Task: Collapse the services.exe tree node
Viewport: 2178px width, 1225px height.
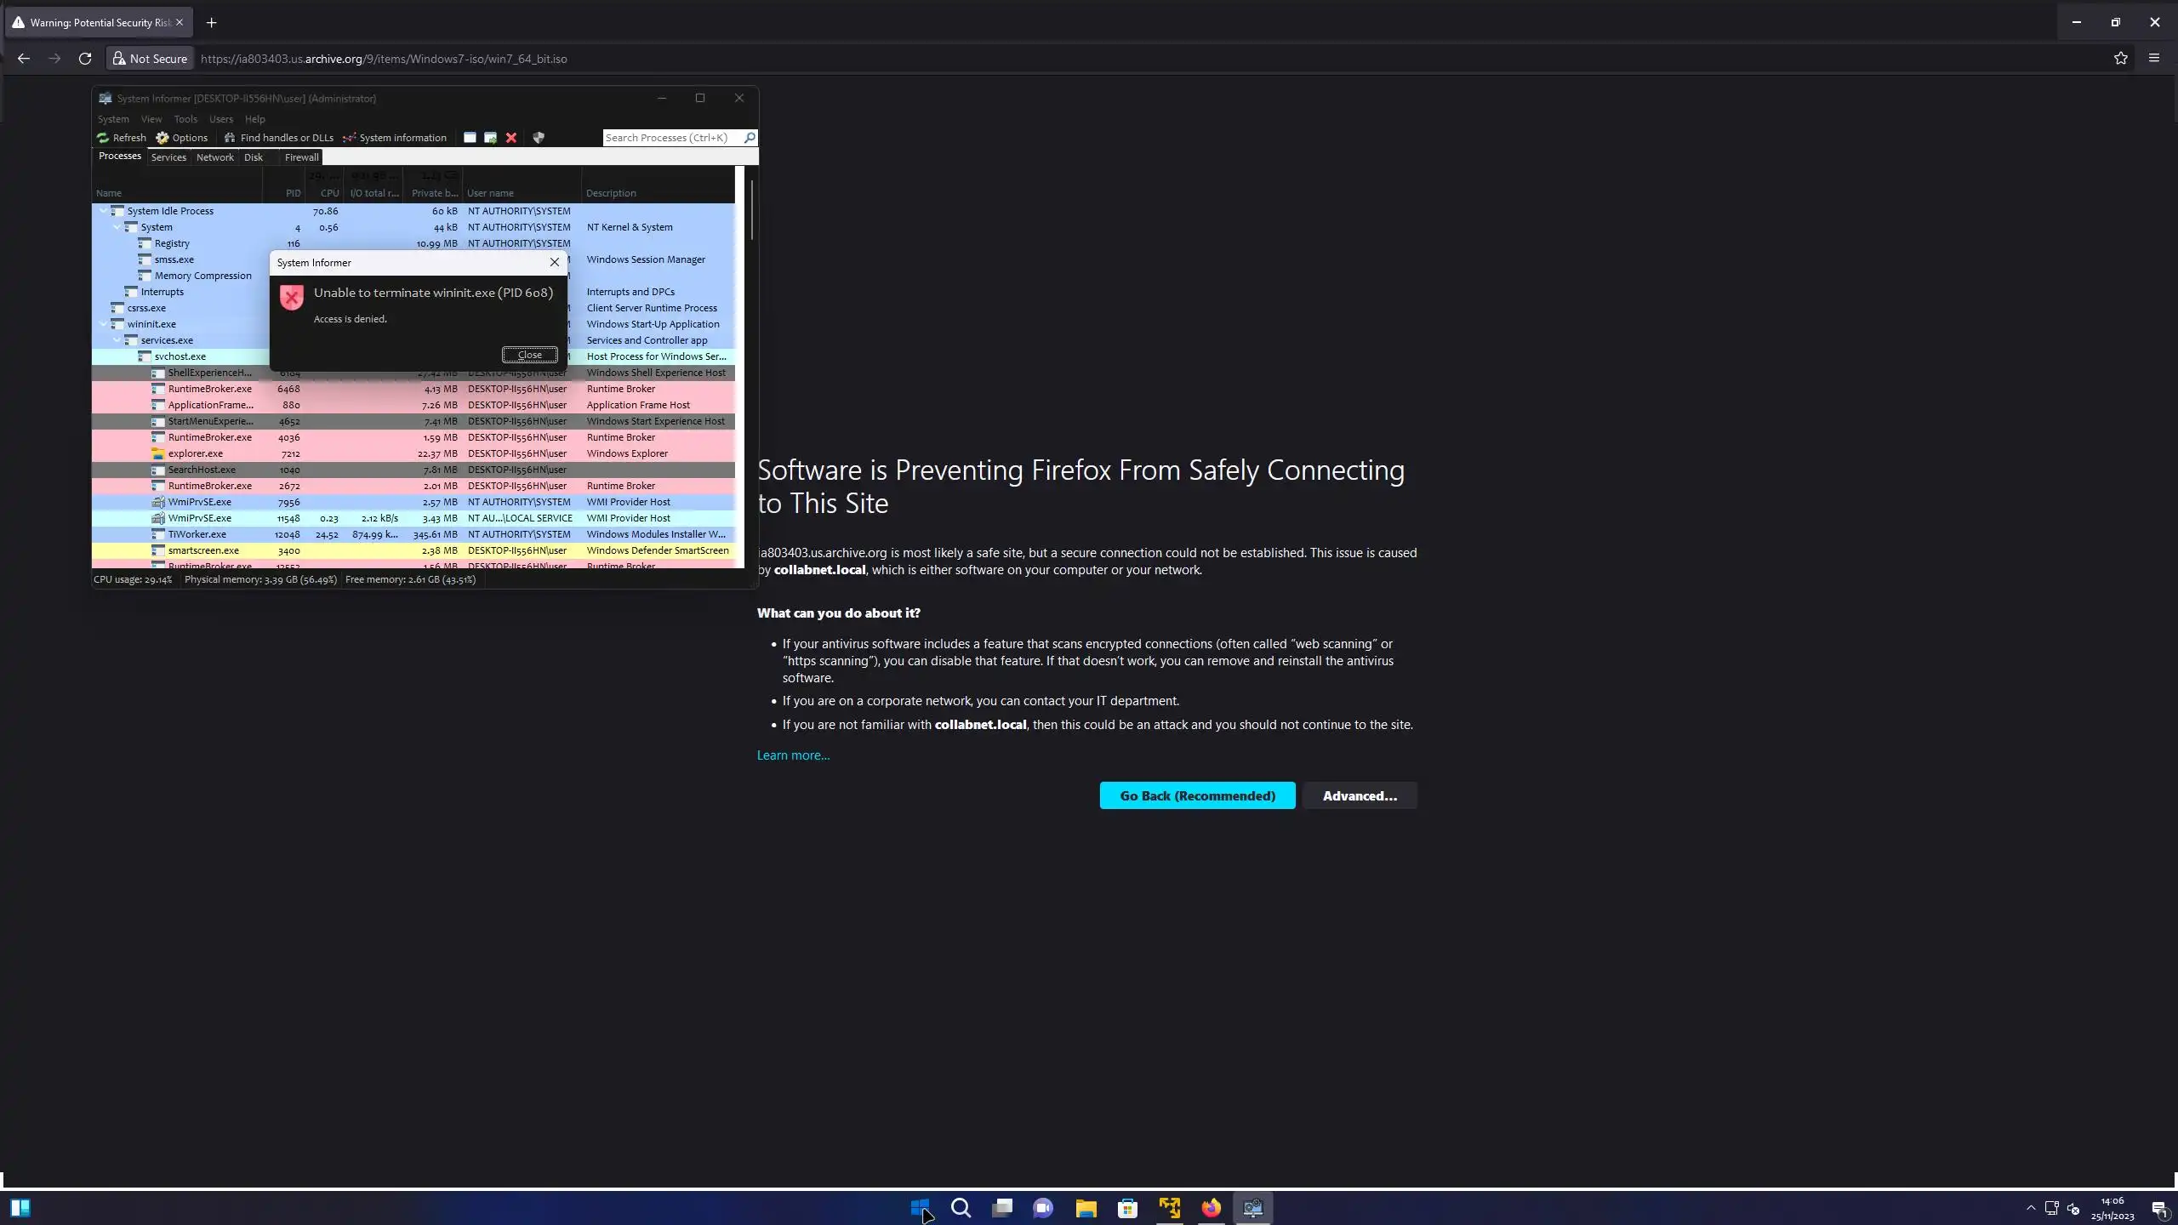Action: click(x=117, y=340)
